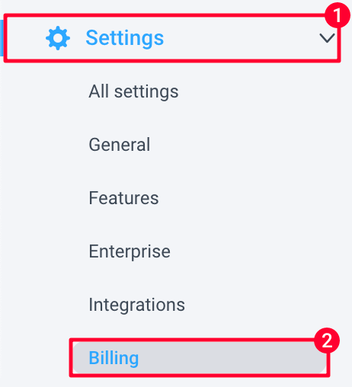Toggle the Settings section dropdown arrow
This screenshot has height=387, width=352.
point(327,38)
